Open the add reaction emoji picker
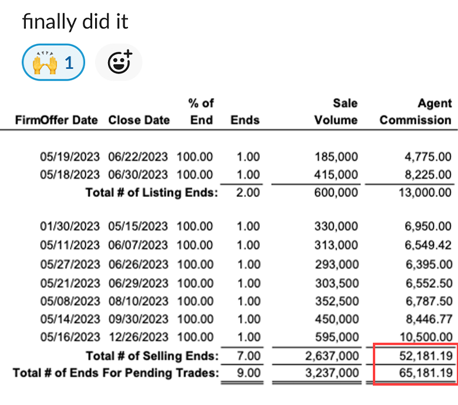Screen dimensions: 458x405 [x=119, y=62]
